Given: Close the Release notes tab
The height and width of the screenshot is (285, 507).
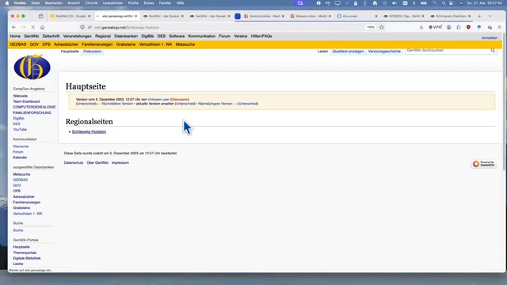Looking at the screenshot, I should click(x=330, y=16).
